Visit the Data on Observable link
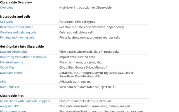The height and width of the screenshot is (112, 179). pyautogui.click(x=14, y=52)
